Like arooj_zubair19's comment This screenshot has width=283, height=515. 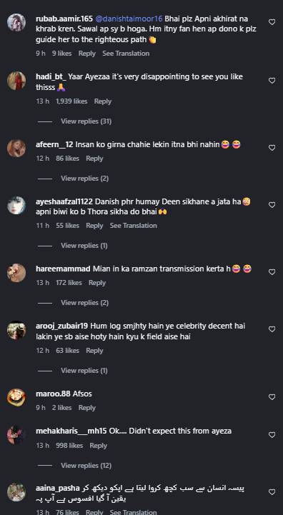(272, 329)
